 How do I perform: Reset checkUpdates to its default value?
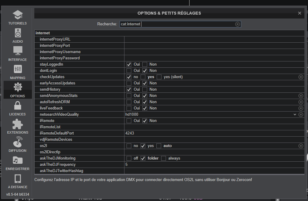click(x=301, y=77)
